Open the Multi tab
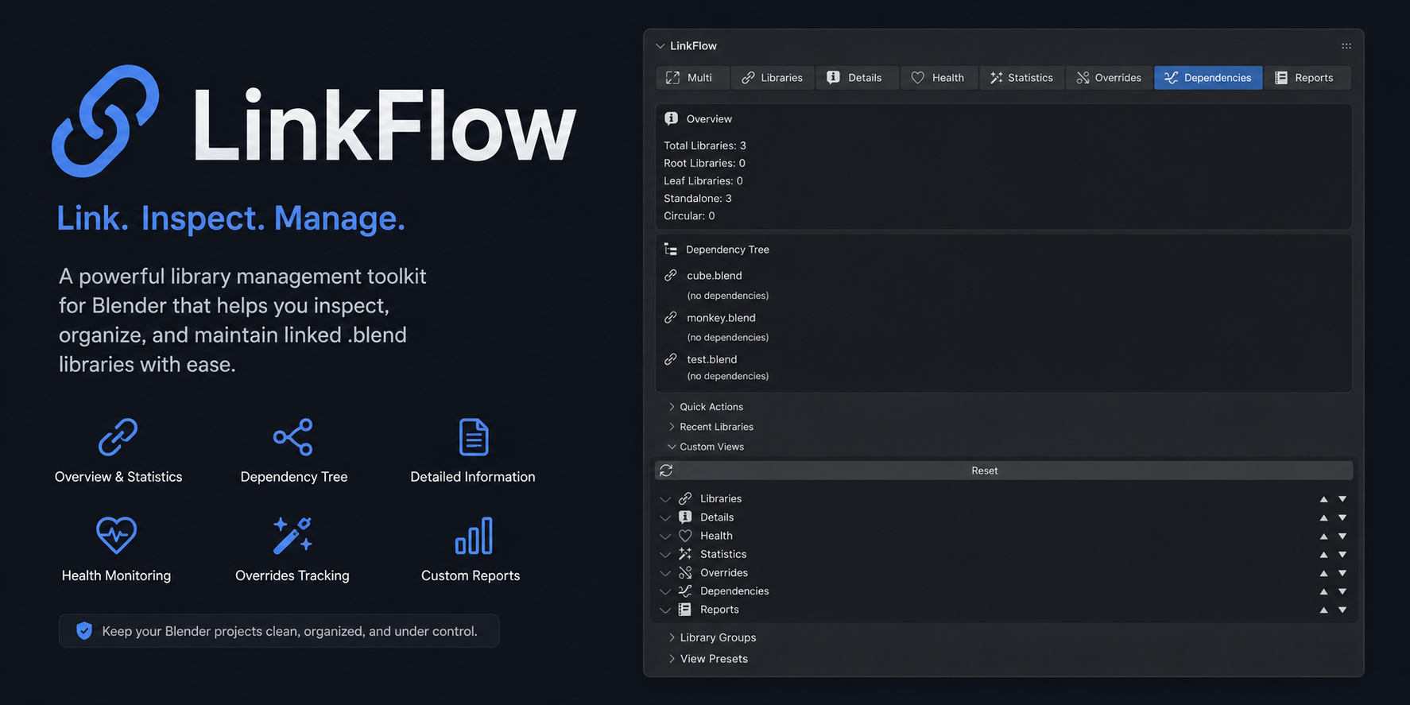This screenshot has width=1410, height=705. pyautogui.click(x=693, y=78)
